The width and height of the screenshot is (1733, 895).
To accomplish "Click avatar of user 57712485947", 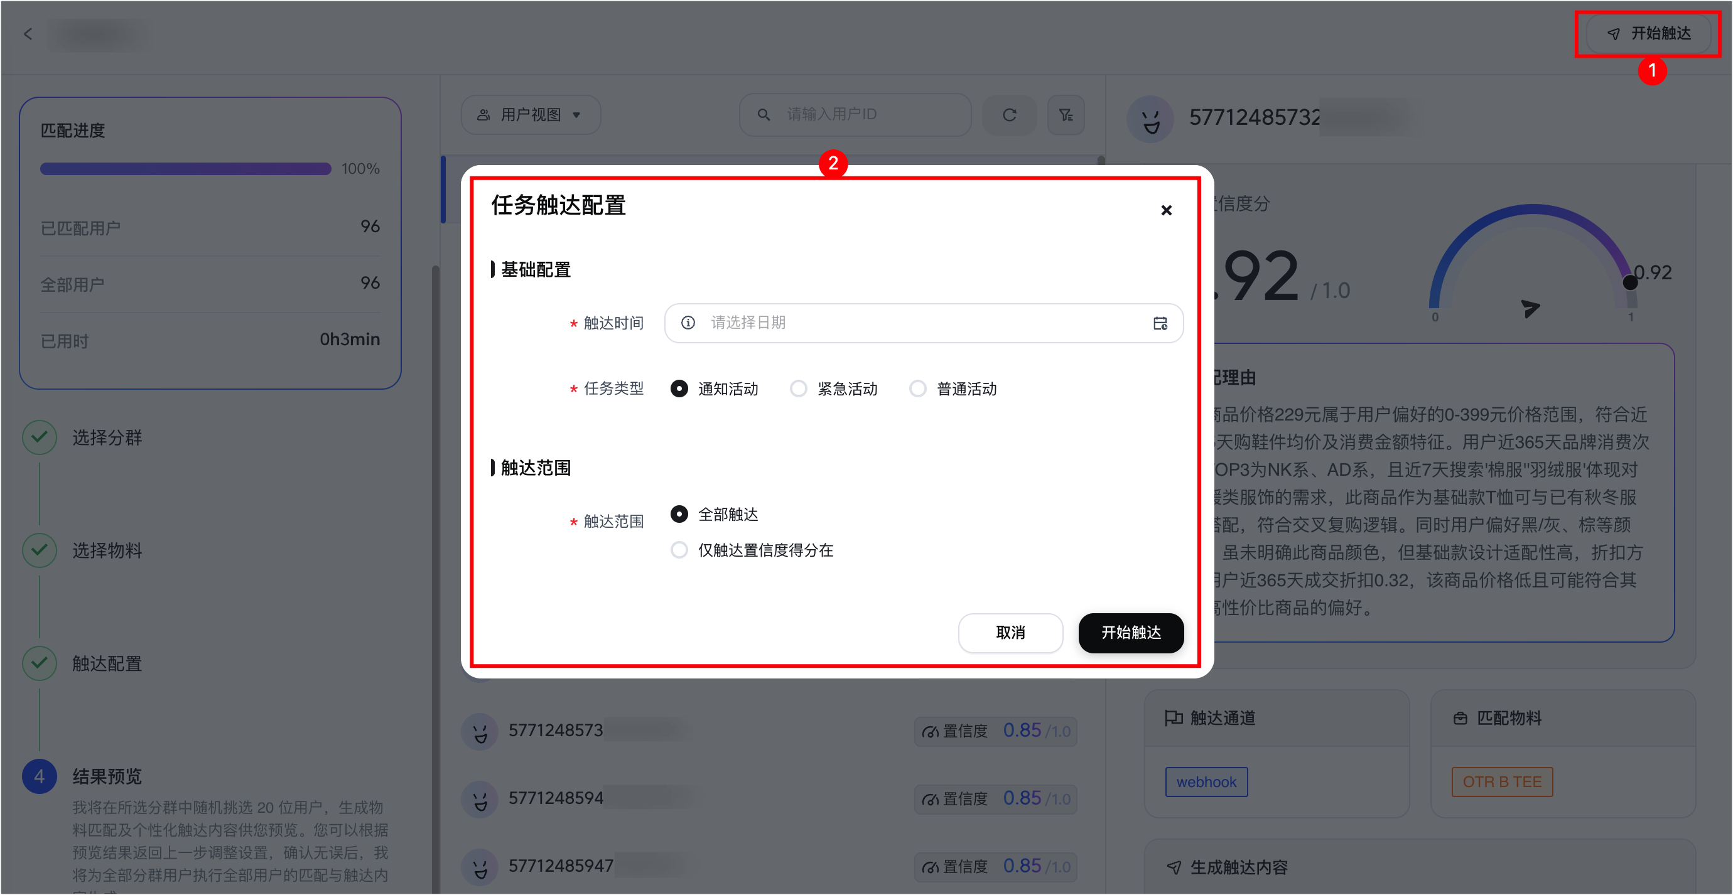I will 480,867.
